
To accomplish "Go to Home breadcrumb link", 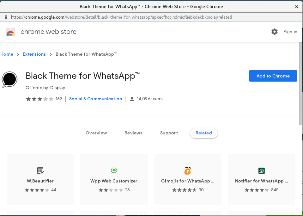I will point(7,54).
